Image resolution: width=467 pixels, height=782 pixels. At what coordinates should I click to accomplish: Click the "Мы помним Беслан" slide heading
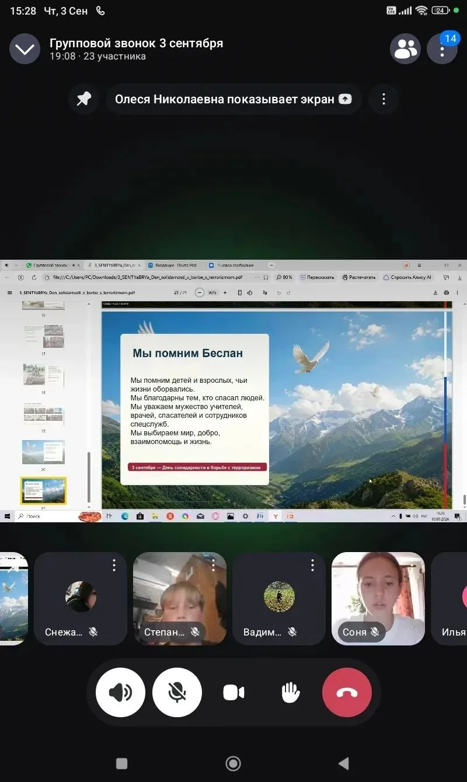click(187, 353)
